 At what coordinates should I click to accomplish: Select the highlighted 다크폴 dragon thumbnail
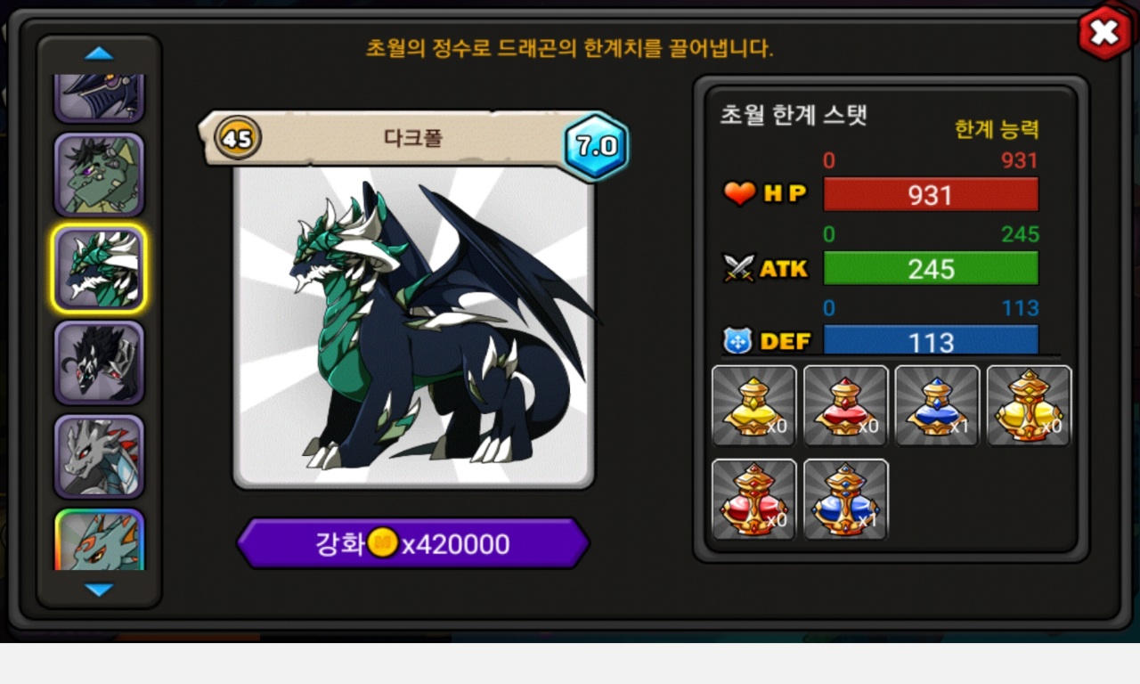click(x=99, y=269)
